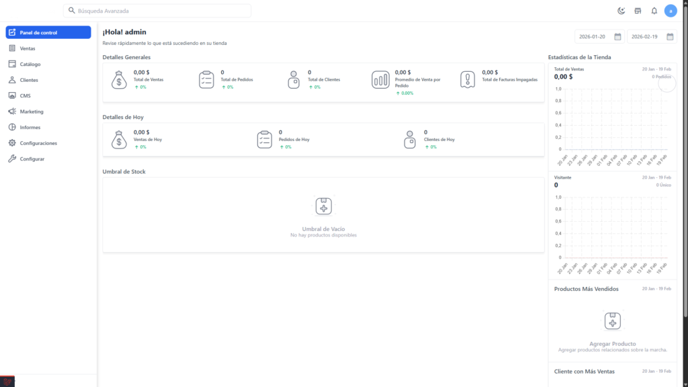This screenshot has width=688, height=387.
Task: Select Panel de control in the sidebar
Action: click(48, 32)
